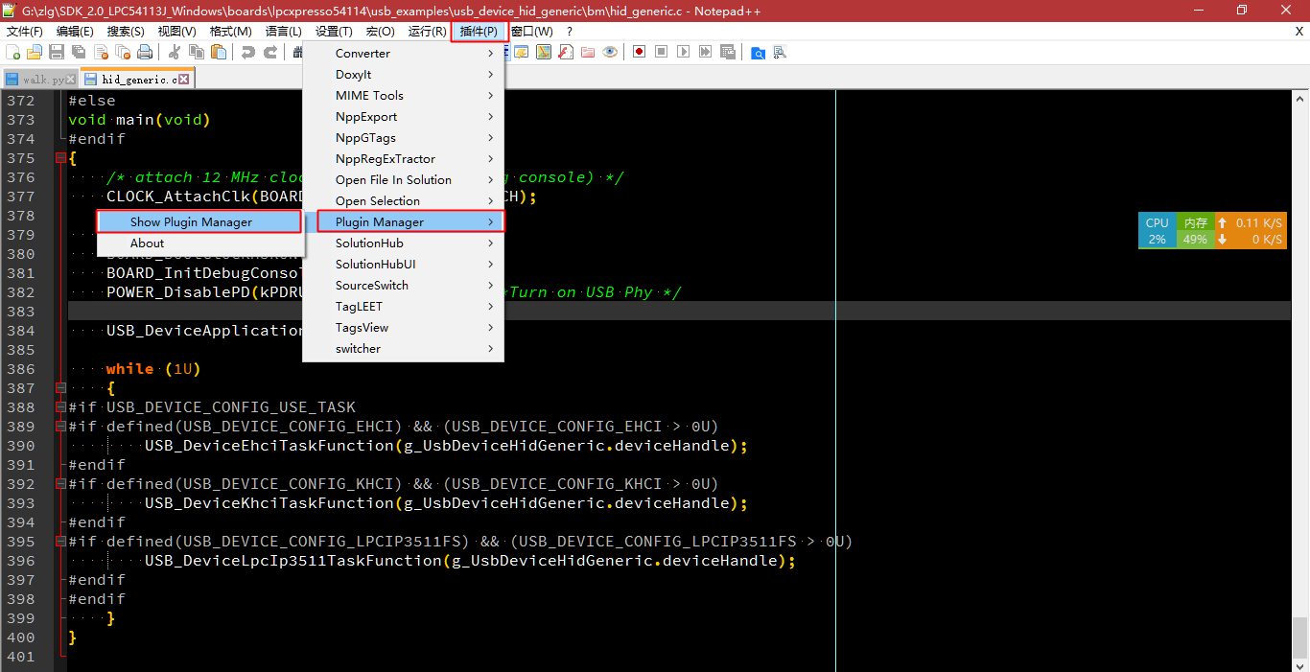1310x672 pixels.
Task: Switch to the walk.py tab
Action: point(40,80)
